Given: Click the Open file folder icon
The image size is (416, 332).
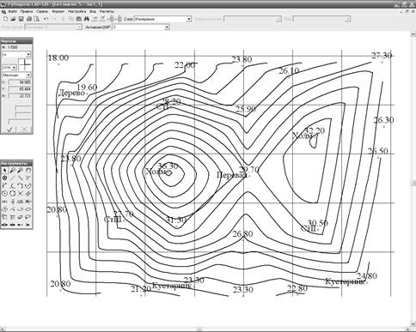Looking at the screenshot, I should pyautogui.click(x=13, y=19).
